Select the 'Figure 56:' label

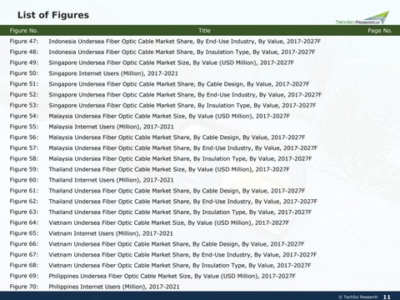pos(24,137)
